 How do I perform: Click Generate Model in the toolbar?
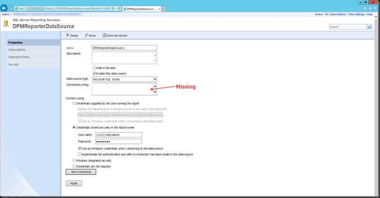117,36
